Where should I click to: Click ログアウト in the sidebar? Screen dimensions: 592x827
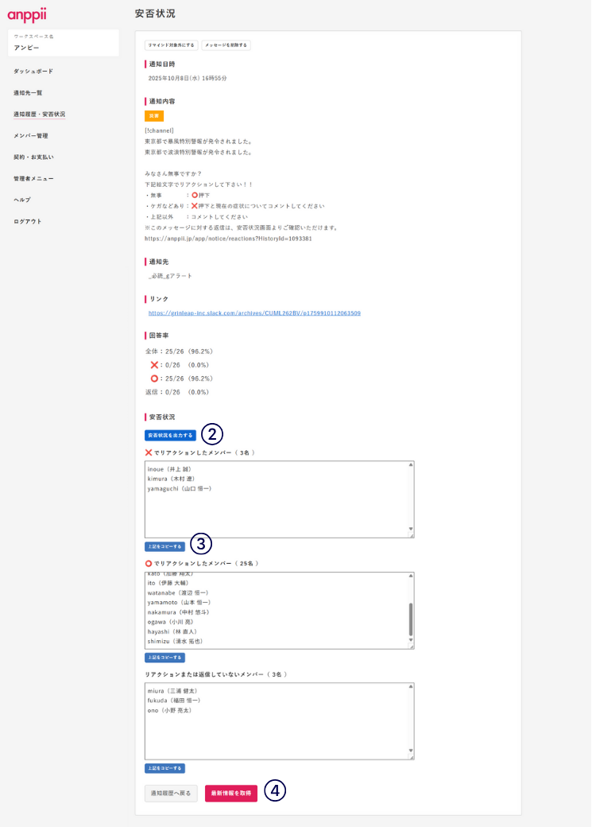tap(28, 222)
